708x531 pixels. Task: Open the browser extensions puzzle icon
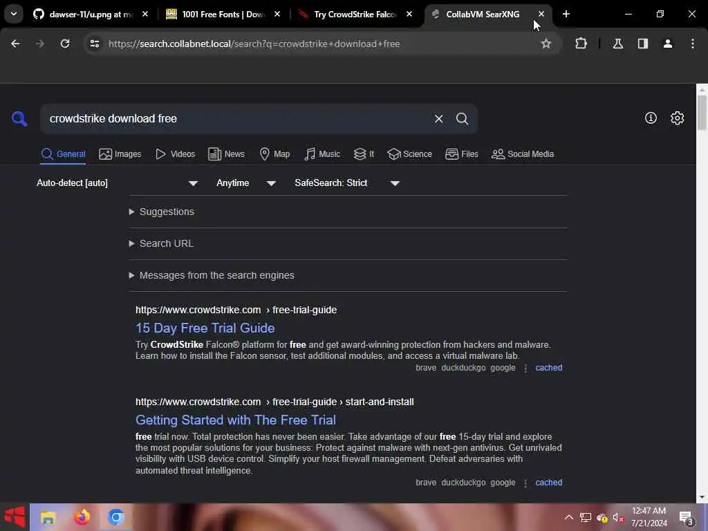(581, 44)
